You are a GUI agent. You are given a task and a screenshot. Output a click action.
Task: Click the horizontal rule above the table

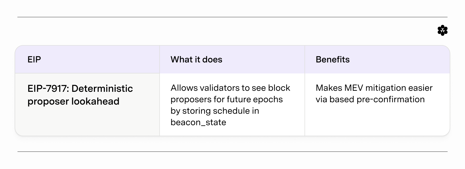click(x=232, y=17)
